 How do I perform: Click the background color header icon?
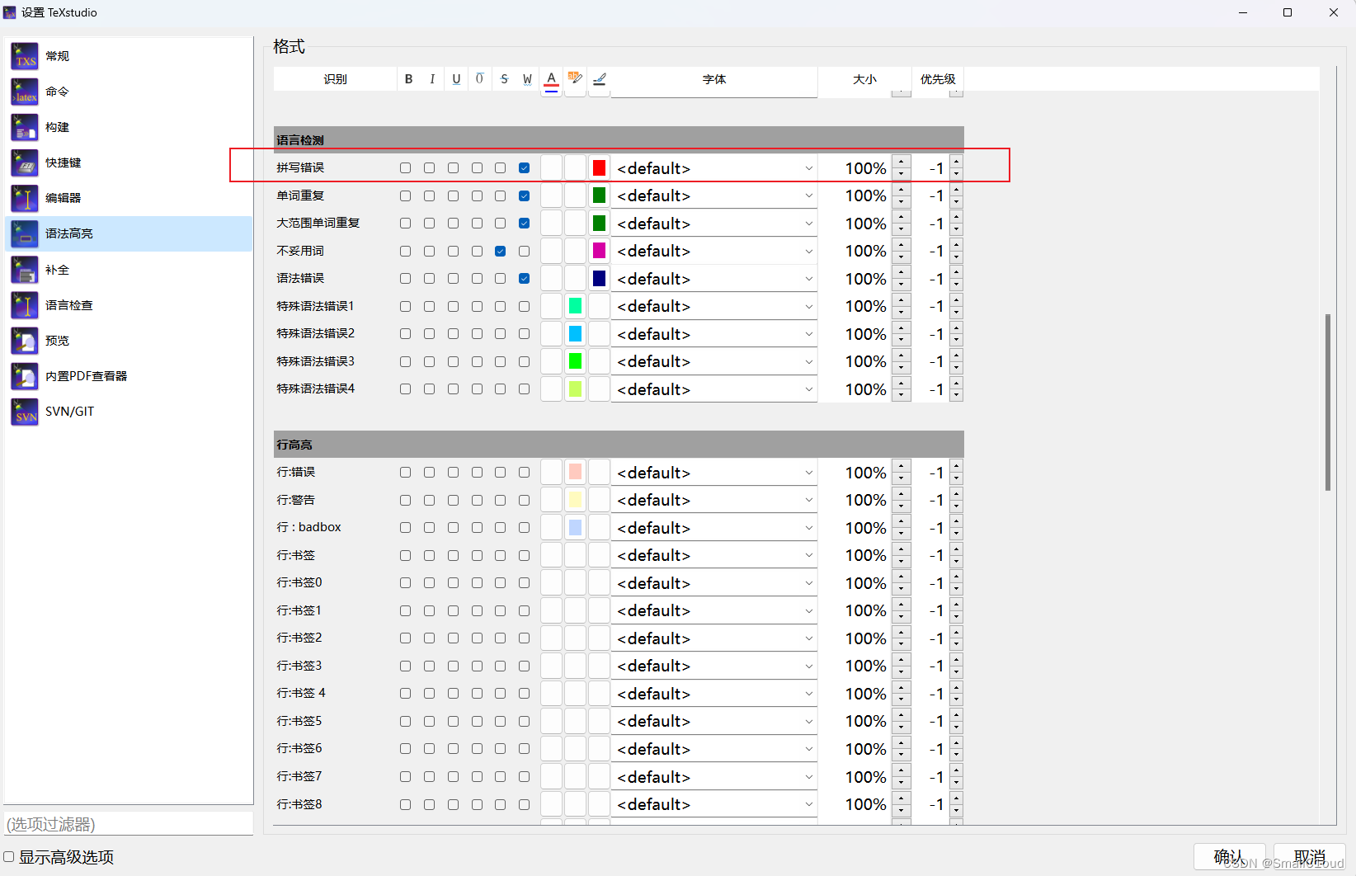[x=575, y=79]
